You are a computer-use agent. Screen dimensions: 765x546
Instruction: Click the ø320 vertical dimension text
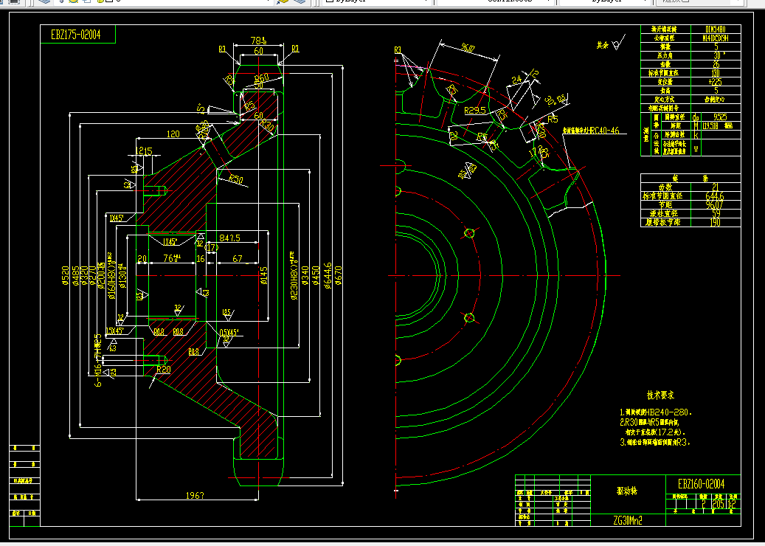(84, 276)
